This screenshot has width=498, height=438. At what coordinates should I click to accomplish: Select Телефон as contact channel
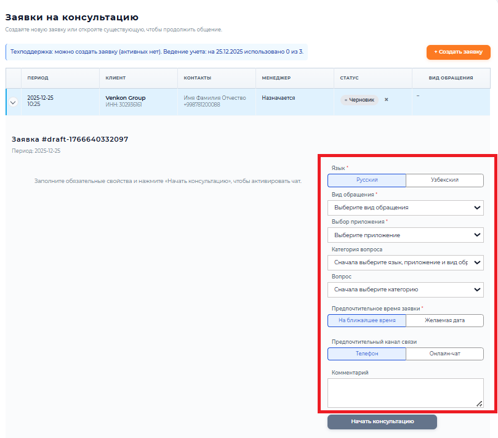pos(367,354)
